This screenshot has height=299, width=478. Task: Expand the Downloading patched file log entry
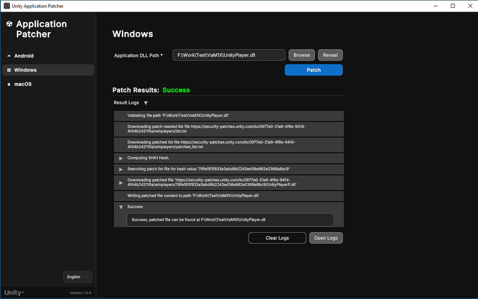(121, 182)
